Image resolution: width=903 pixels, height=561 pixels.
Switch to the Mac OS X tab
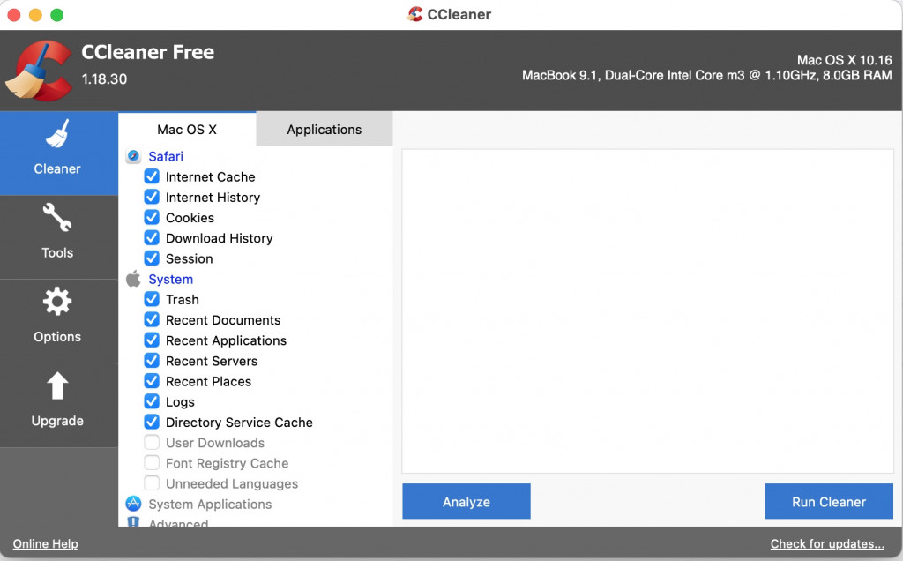point(187,129)
